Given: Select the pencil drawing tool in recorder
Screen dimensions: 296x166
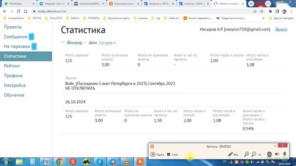Looking at the screenshot, I should (233, 154).
